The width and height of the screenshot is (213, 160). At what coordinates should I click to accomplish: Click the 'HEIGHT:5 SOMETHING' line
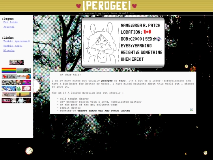coord(142,53)
